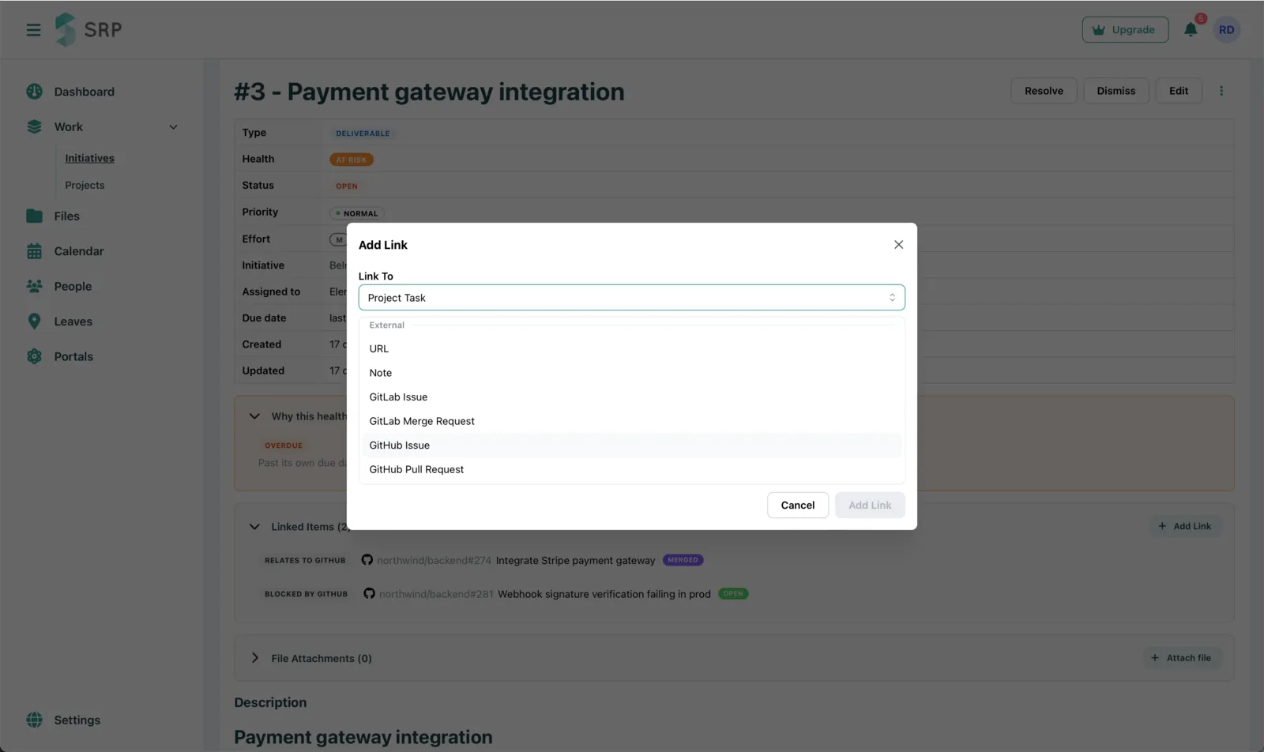Click the Files folder icon

coord(34,216)
